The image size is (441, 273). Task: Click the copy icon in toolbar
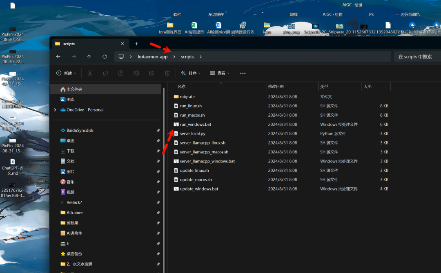click(105, 73)
